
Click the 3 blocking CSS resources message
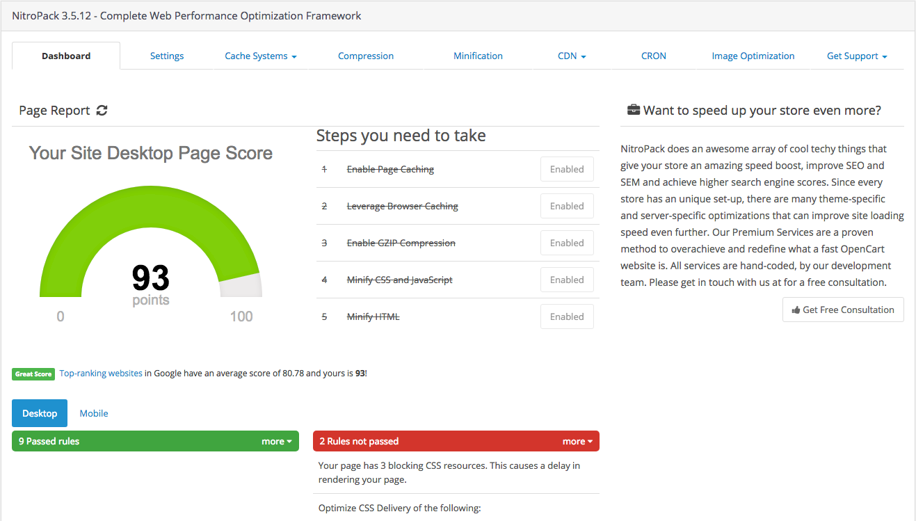(x=449, y=472)
